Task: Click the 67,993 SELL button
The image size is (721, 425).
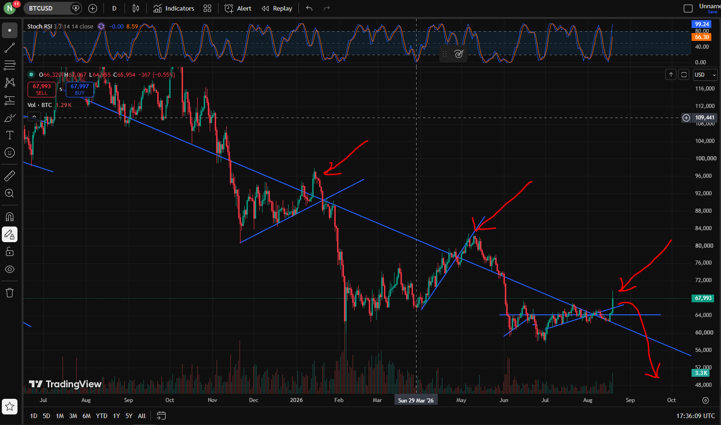Action: (42, 89)
